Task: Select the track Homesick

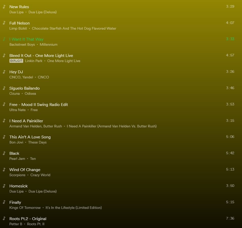Action: point(19,186)
